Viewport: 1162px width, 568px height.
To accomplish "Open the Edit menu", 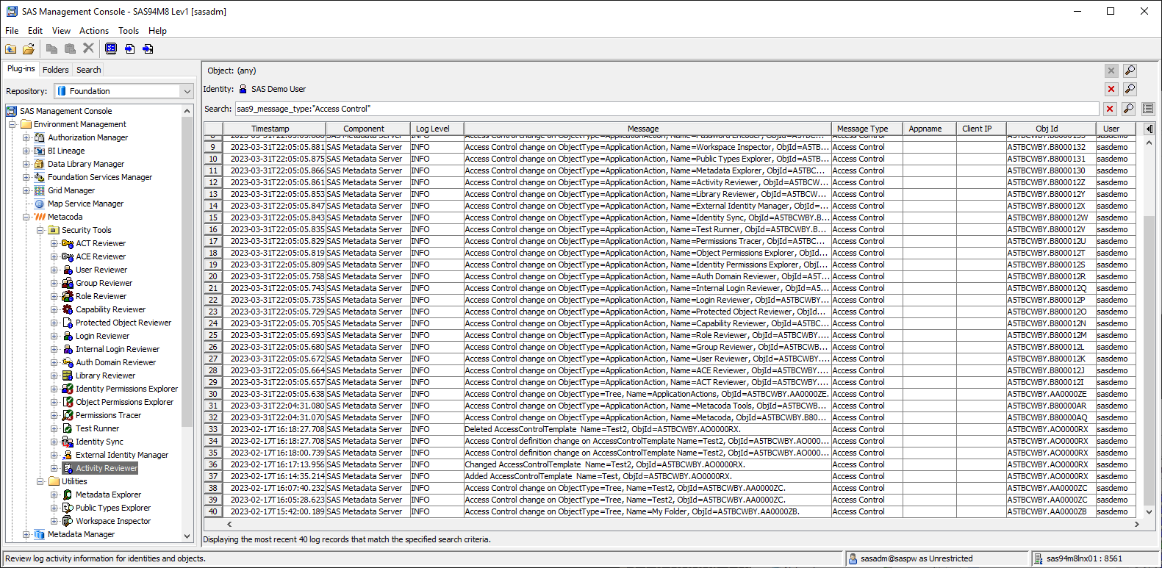I will click(35, 31).
